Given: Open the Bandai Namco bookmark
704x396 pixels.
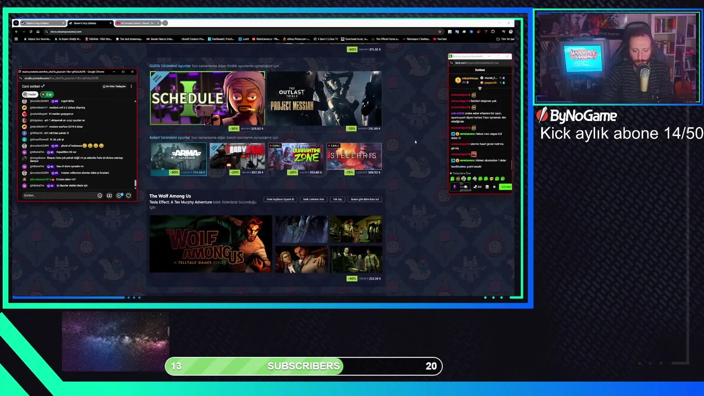Looking at the screenshot, I should 159,39.
